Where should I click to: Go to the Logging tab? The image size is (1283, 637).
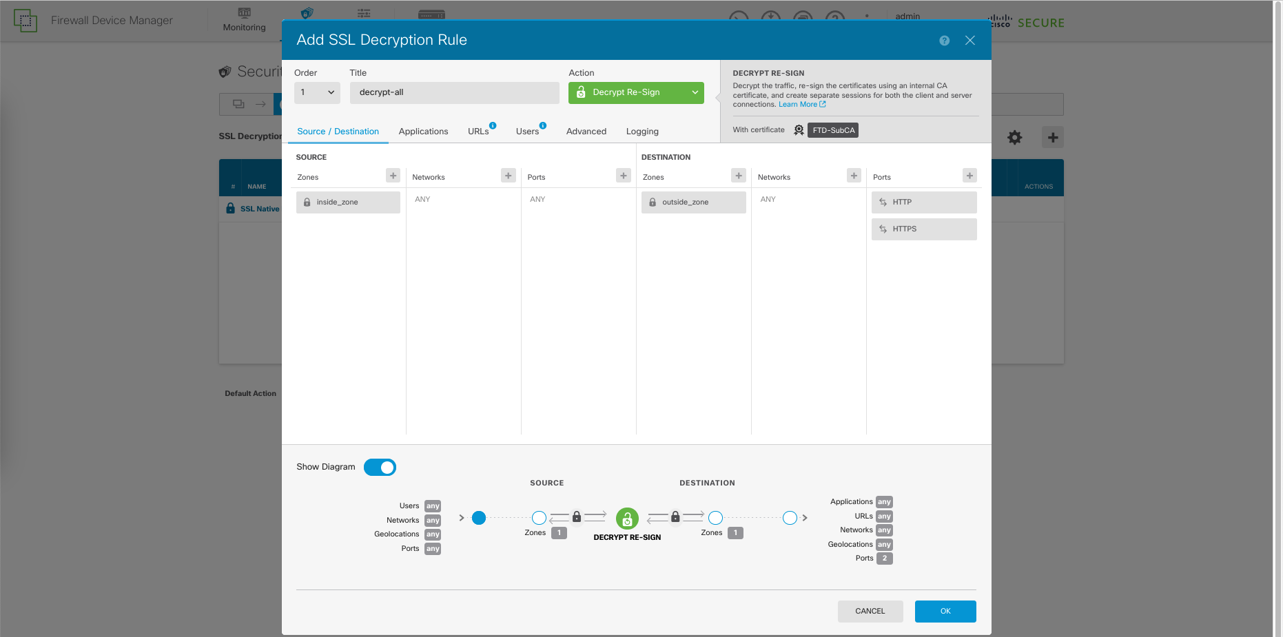pyautogui.click(x=641, y=132)
